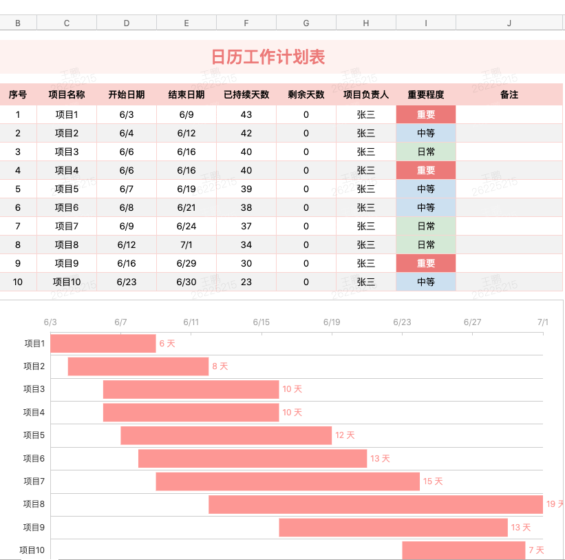Click the 备注 header cell
The image size is (565, 560).
click(x=509, y=94)
